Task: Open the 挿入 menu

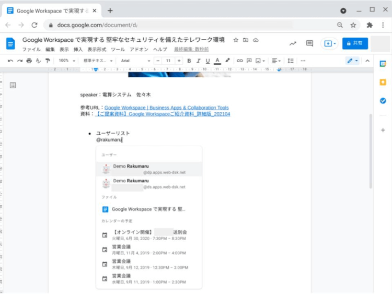Action: click(x=78, y=50)
